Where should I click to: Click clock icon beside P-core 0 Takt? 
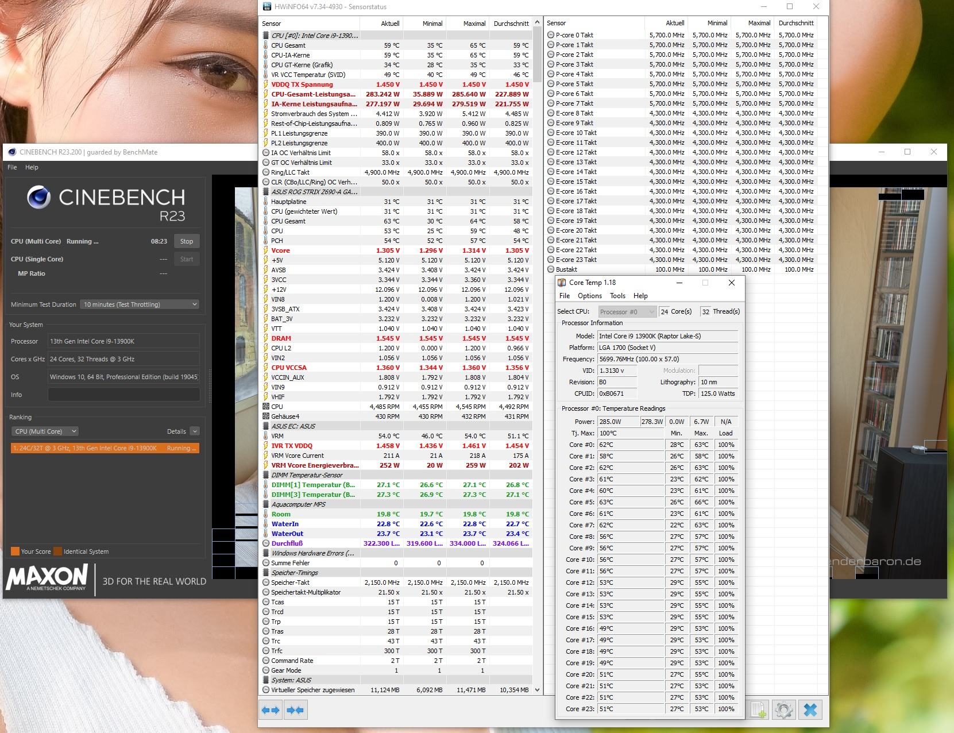(x=551, y=35)
